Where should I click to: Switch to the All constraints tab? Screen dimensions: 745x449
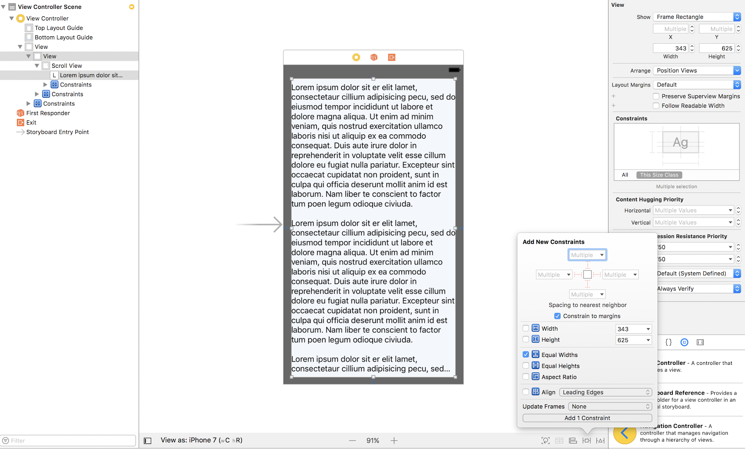point(625,175)
